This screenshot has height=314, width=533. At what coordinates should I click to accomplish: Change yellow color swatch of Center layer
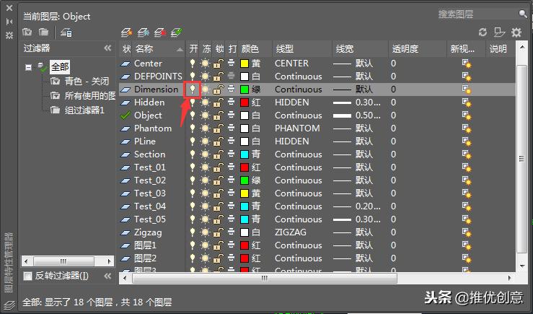coord(245,64)
